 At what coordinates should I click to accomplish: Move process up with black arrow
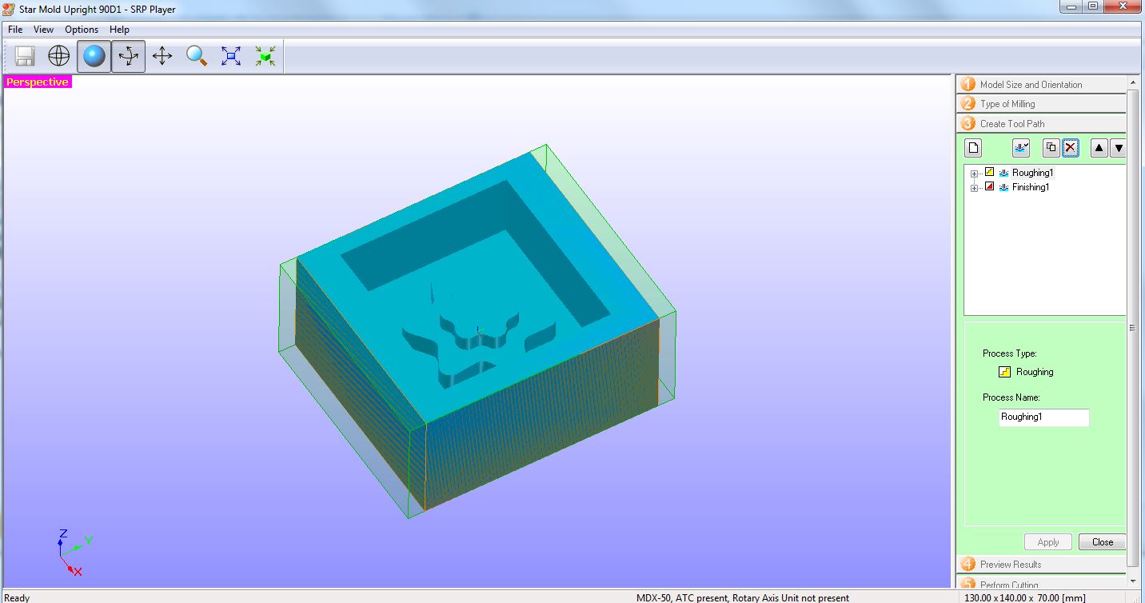pos(1099,148)
